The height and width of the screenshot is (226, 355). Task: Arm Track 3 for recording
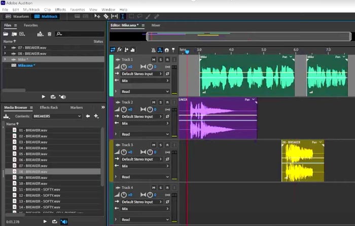167,145
